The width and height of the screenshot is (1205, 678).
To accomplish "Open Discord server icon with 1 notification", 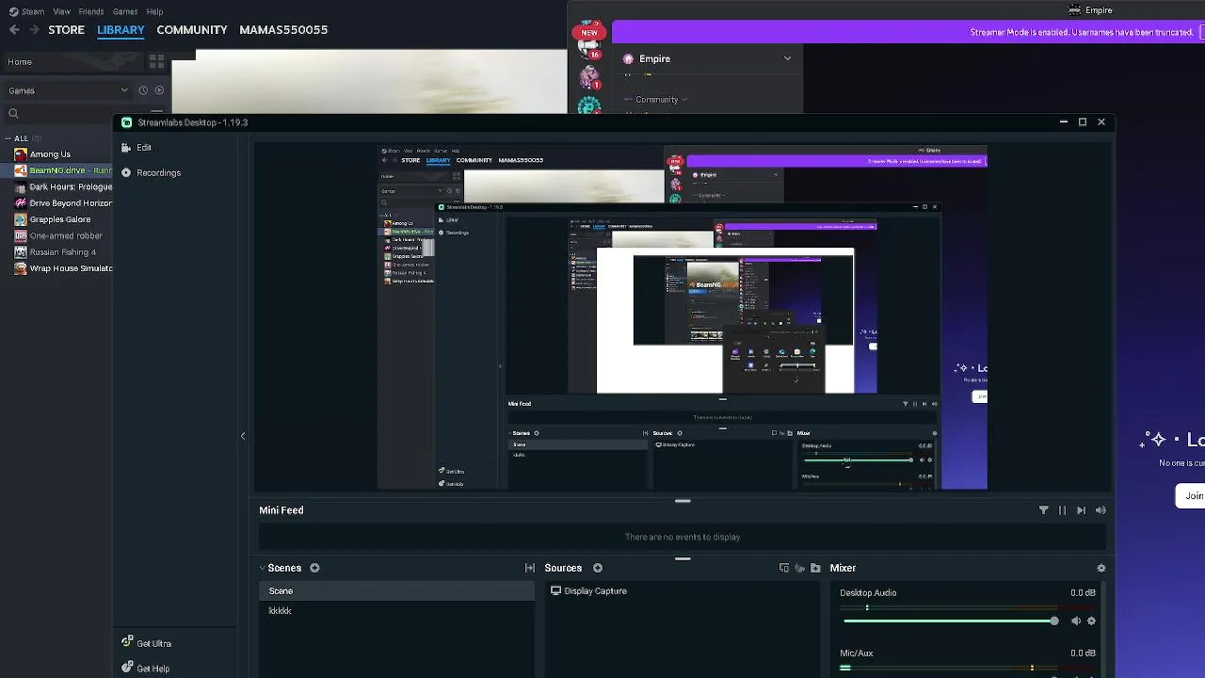I will [590, 77].
